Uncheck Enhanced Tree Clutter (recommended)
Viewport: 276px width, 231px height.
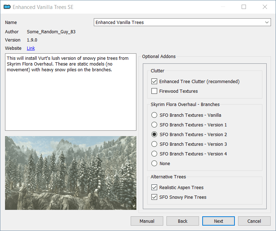[154, 81]
